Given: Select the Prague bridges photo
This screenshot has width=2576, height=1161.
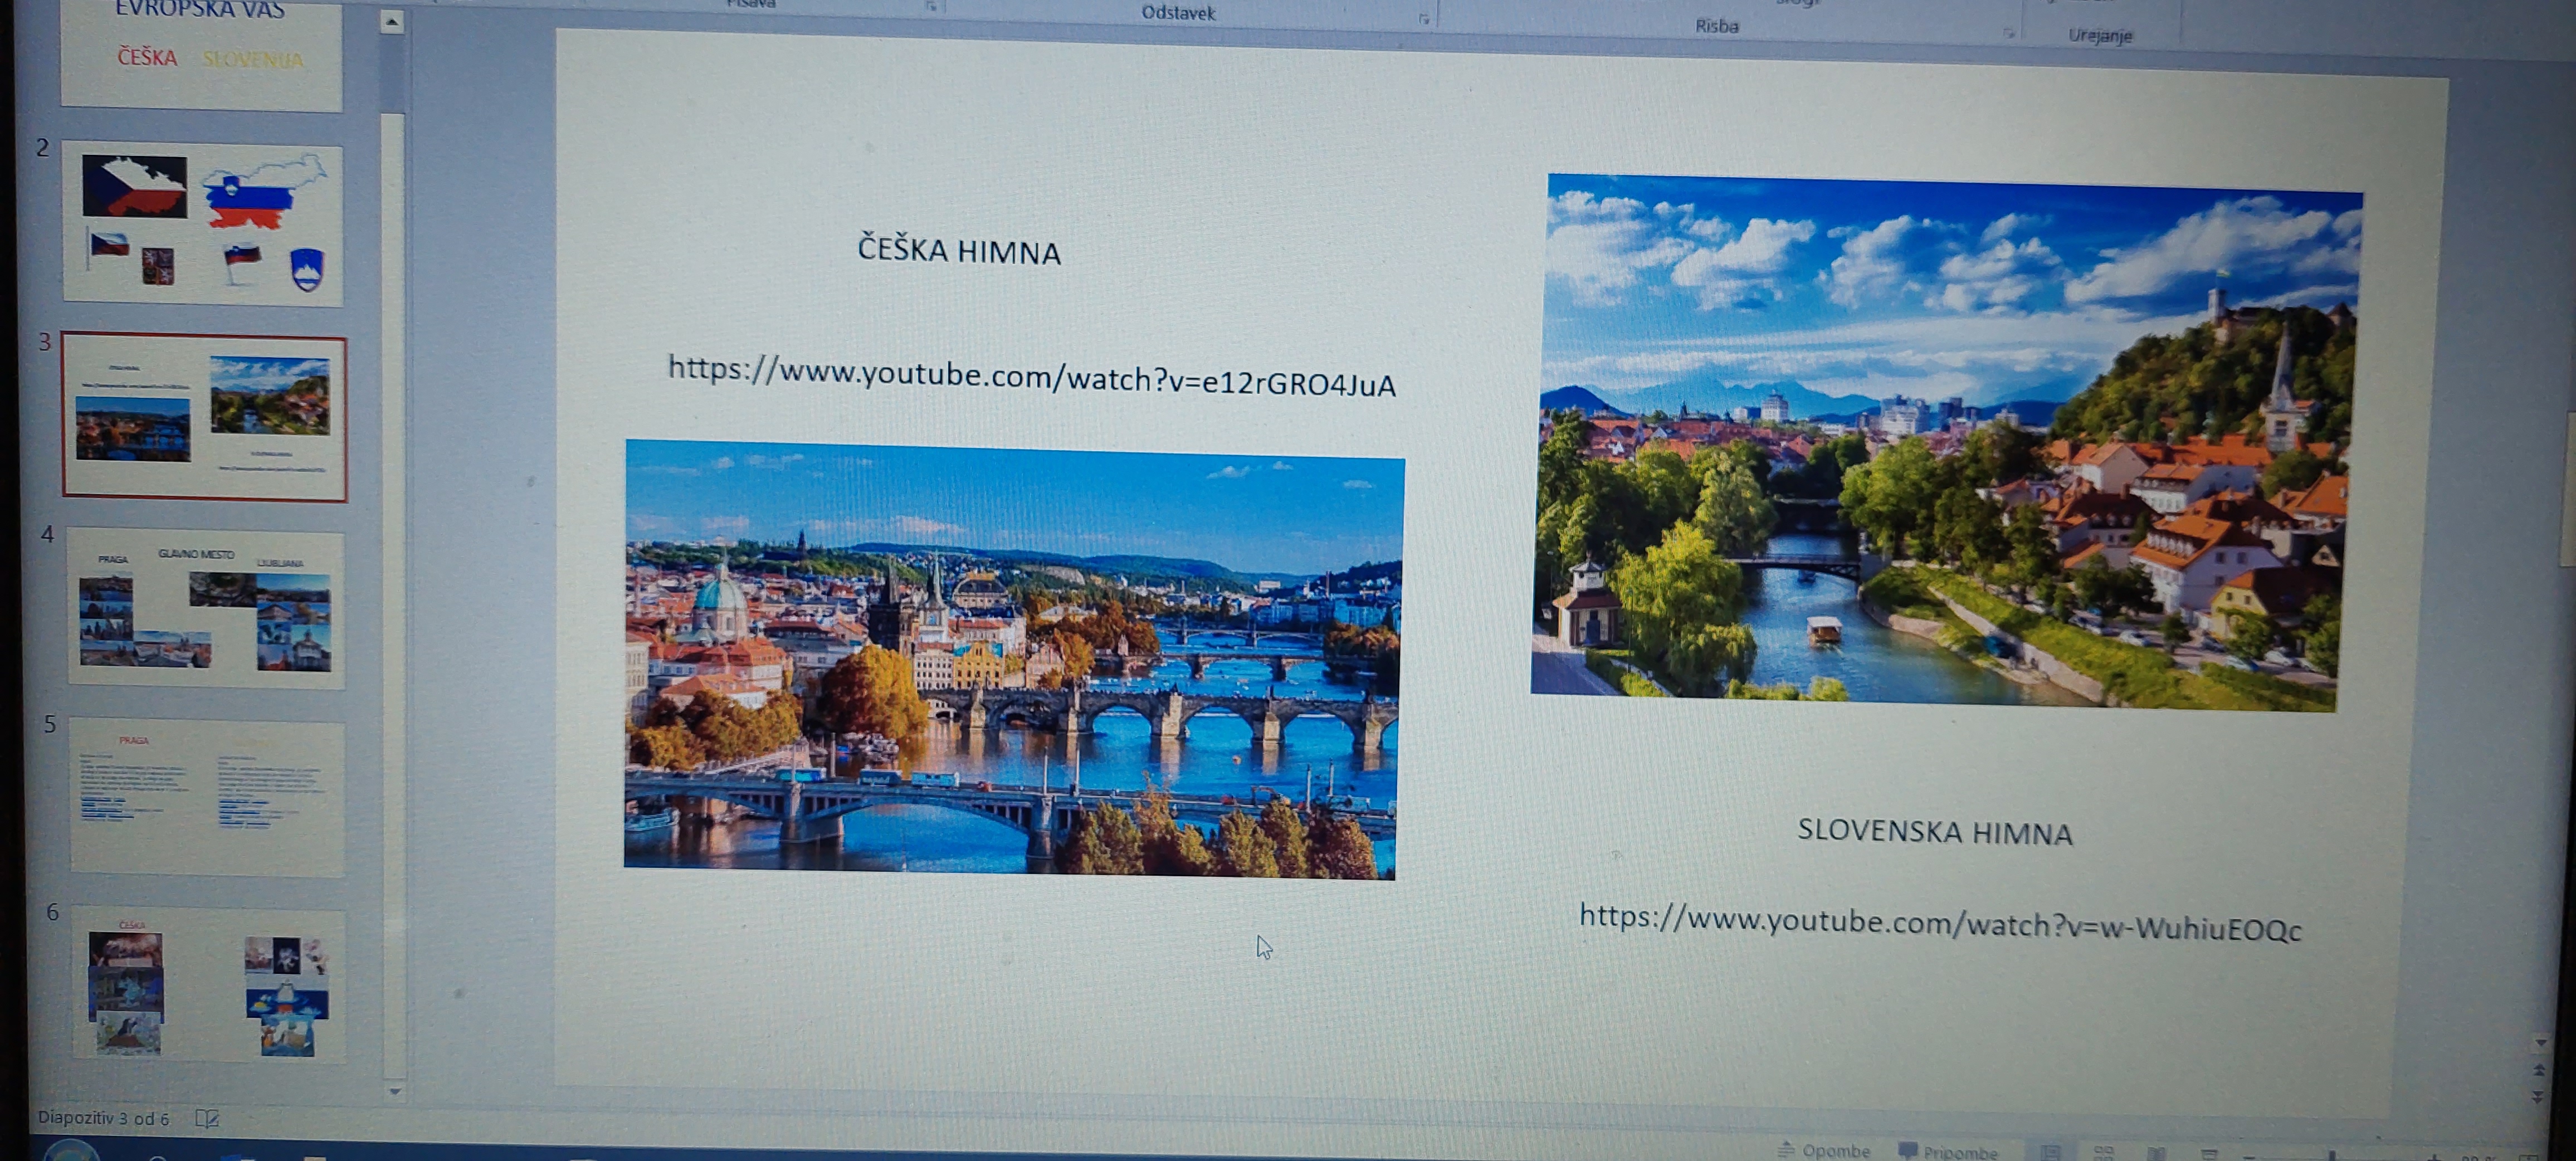Looking at the screenshot, I should [1013, 659].
